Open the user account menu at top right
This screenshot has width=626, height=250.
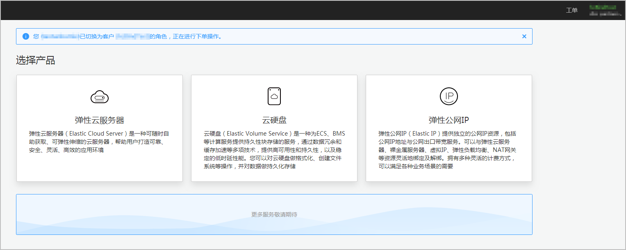(x=605, y=10)
